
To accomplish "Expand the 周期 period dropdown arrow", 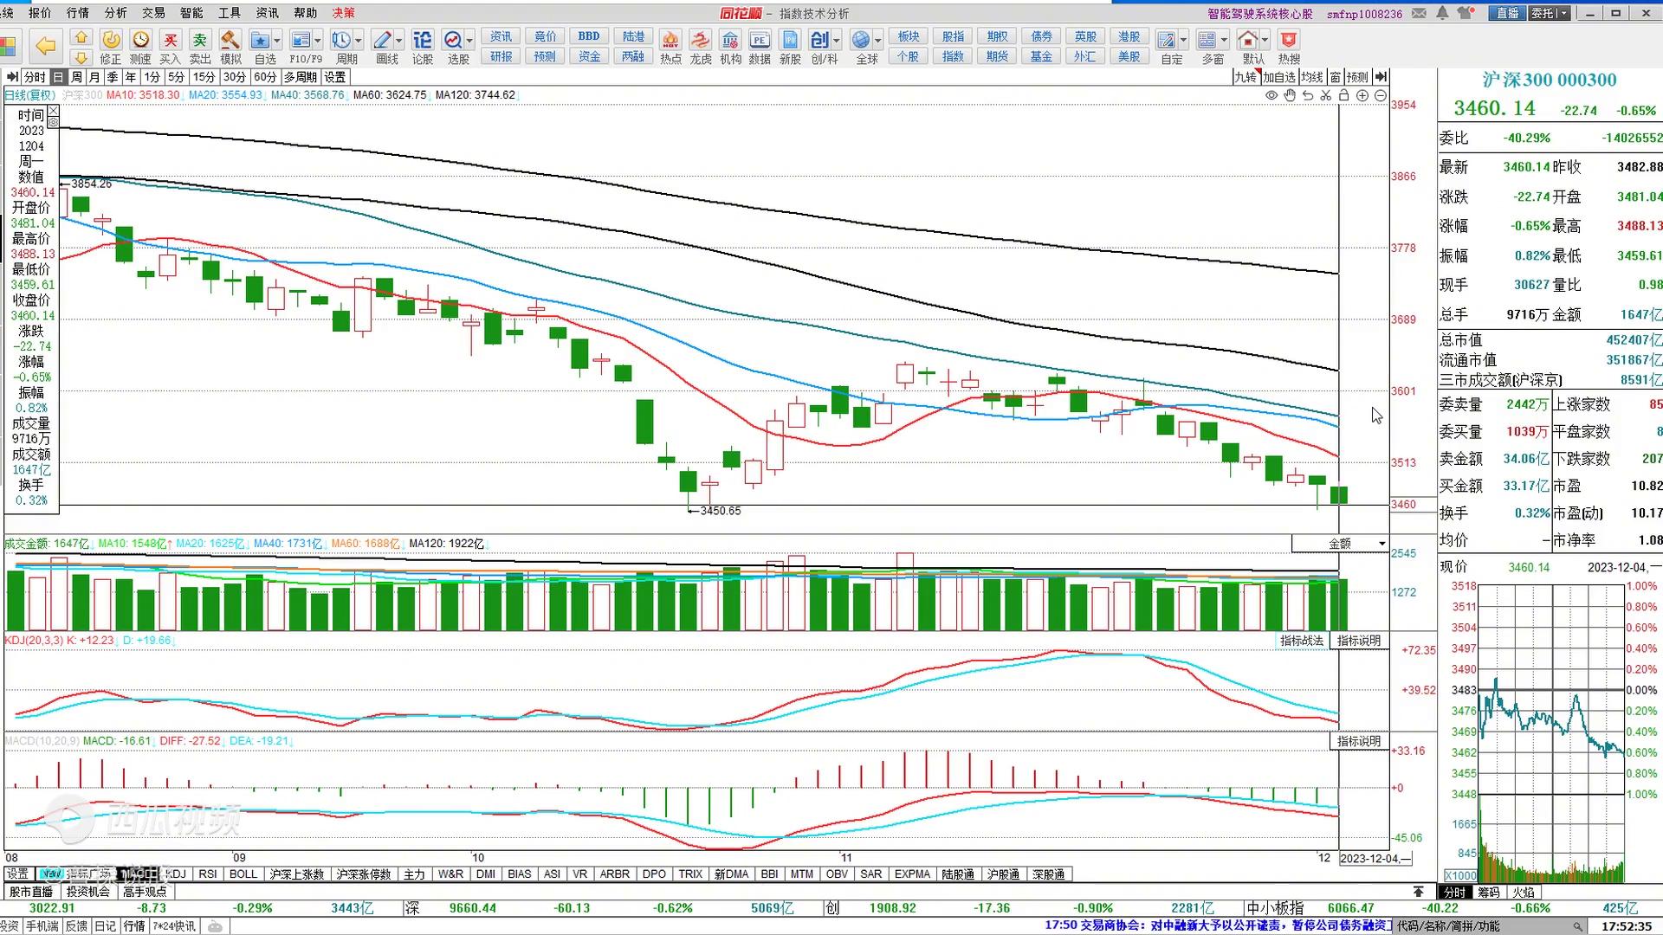I will tap(359, 40).
